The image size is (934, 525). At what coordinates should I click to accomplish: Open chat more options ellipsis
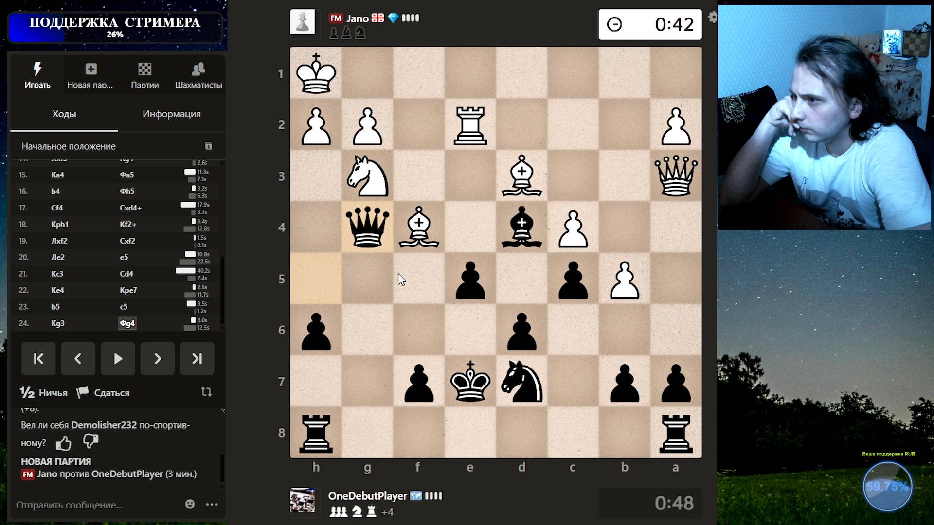[x=212, y=504]
